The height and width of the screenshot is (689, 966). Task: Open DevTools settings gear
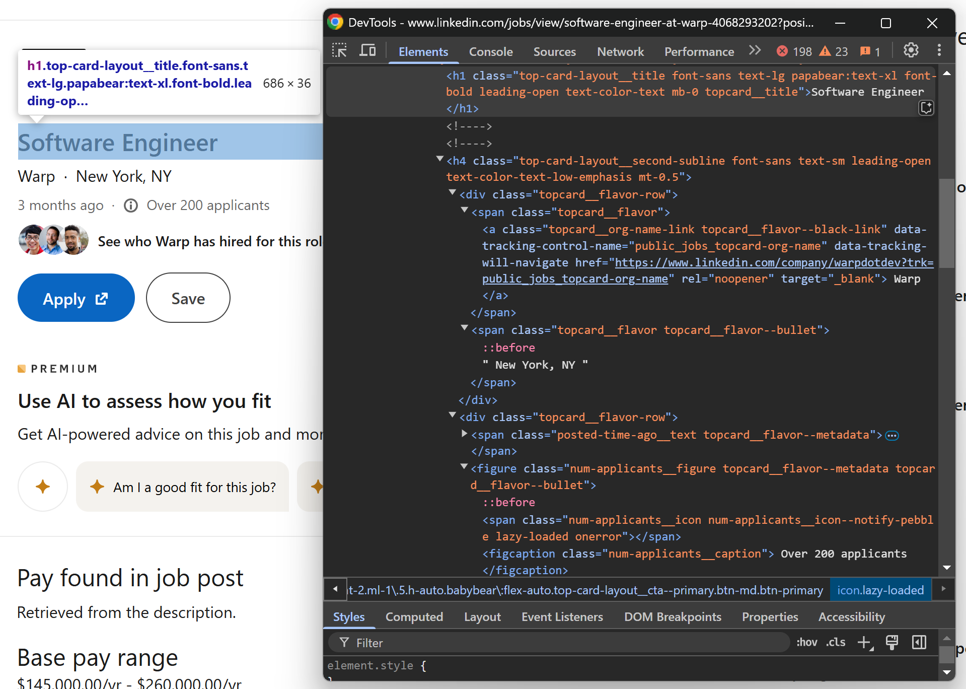click(911, 50)
